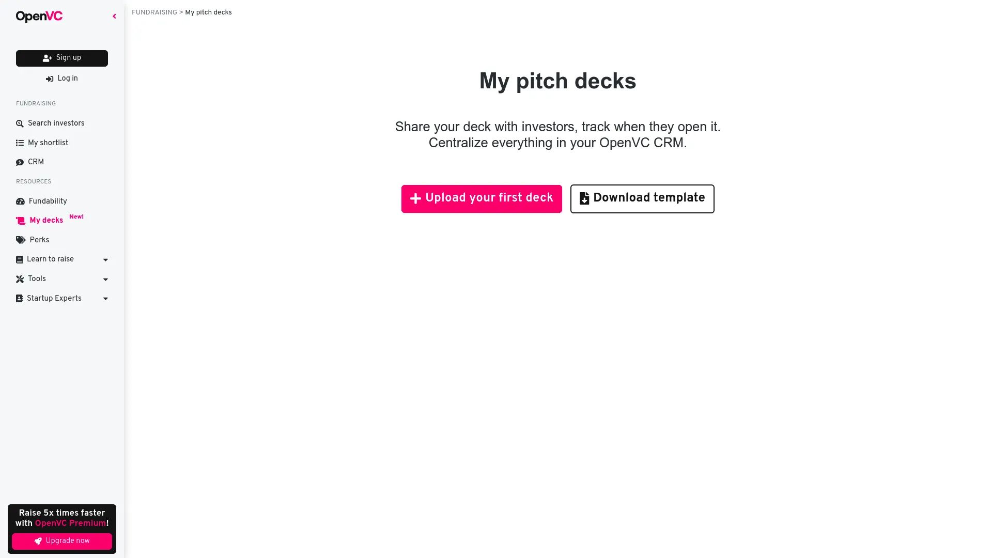Click the Learn to raise icon in sidebar
This screenshot has width=992, height=558.
(19, 259)
